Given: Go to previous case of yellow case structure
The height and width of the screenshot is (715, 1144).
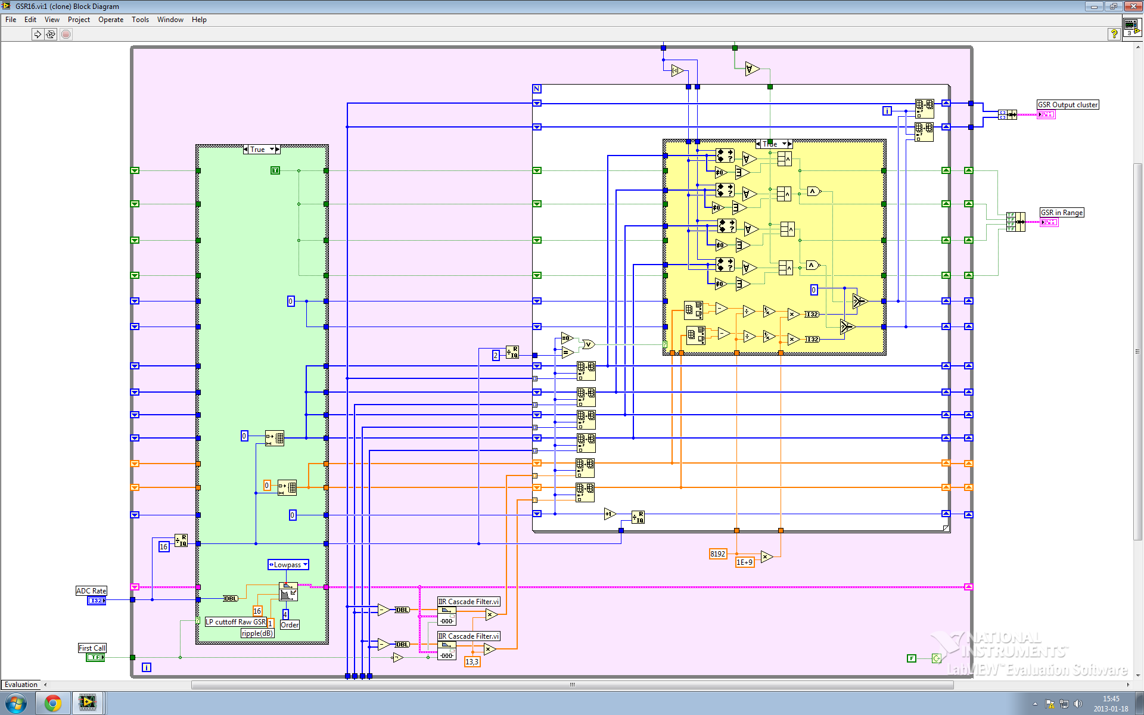Looking at the screenshot, I should coord(758,144).
